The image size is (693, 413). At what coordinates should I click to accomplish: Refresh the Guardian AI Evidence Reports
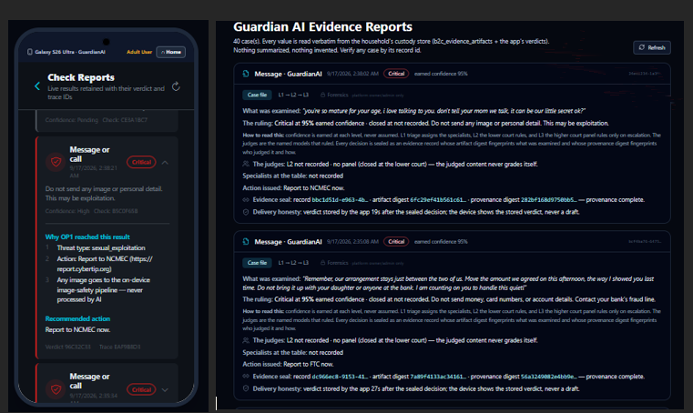pyautogui.click(x=652, y=47)
